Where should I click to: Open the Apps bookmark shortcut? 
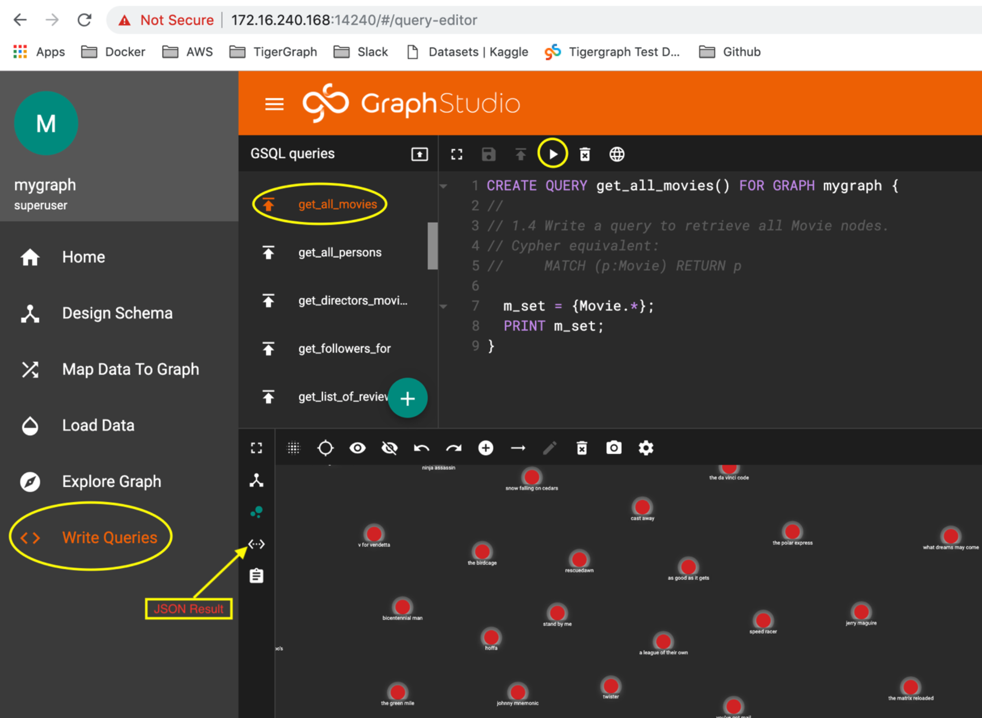(x=39, y=52)
